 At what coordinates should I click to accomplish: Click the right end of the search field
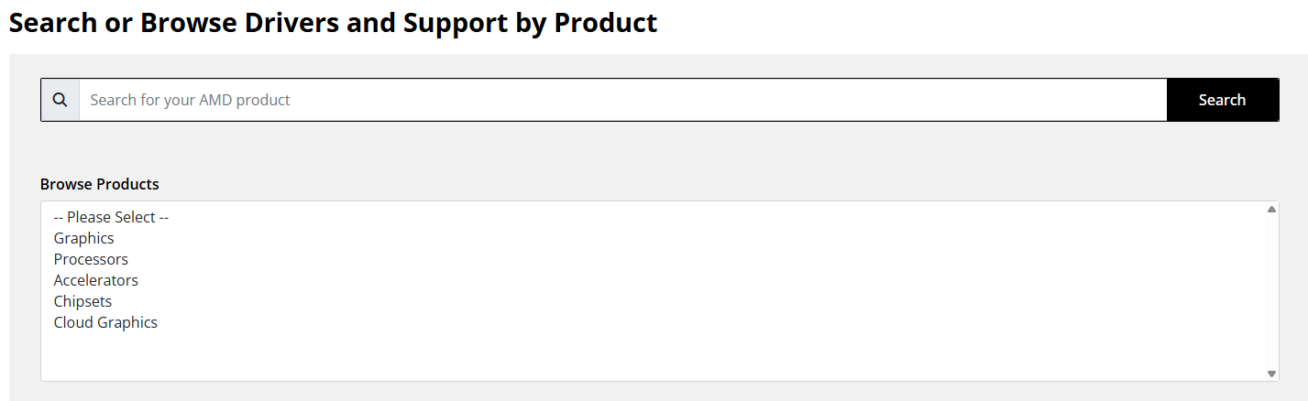coord(1137,100)
